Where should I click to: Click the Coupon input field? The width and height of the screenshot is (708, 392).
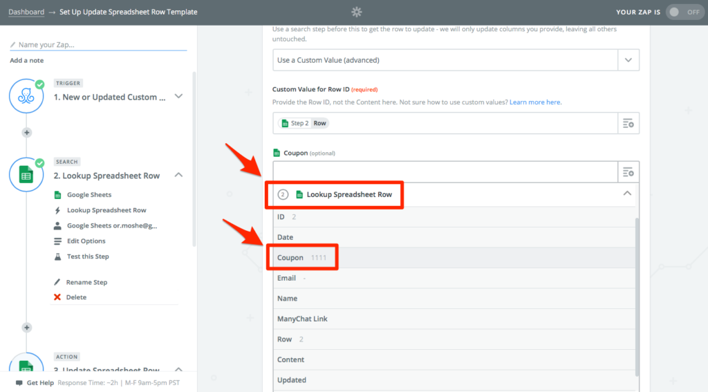445,172
